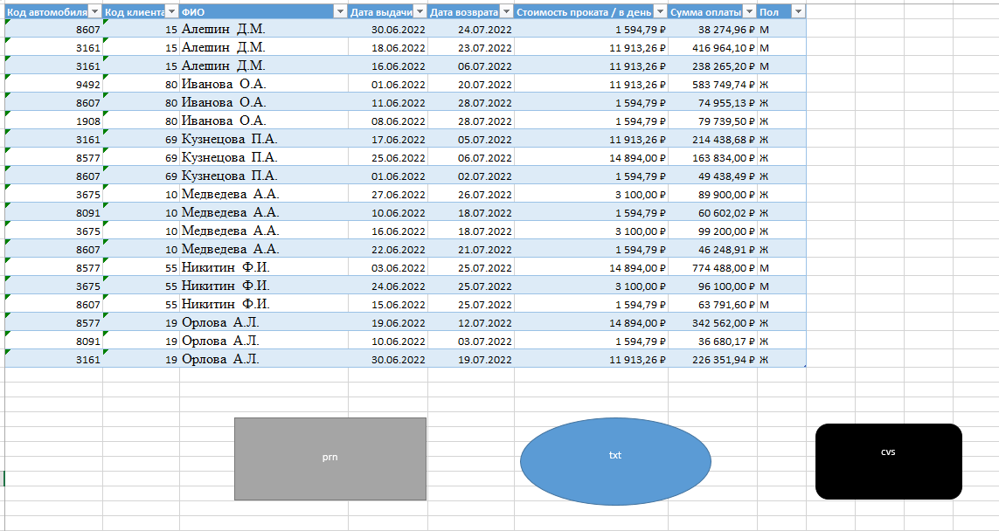Viewport: 999px width, 531px height.
Task: Select cell with payment 60 602,02 ₽
Action: point(712,212)
